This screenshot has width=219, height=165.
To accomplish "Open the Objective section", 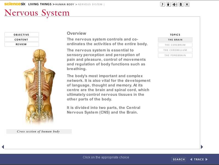I will click(x=21, y=35).
